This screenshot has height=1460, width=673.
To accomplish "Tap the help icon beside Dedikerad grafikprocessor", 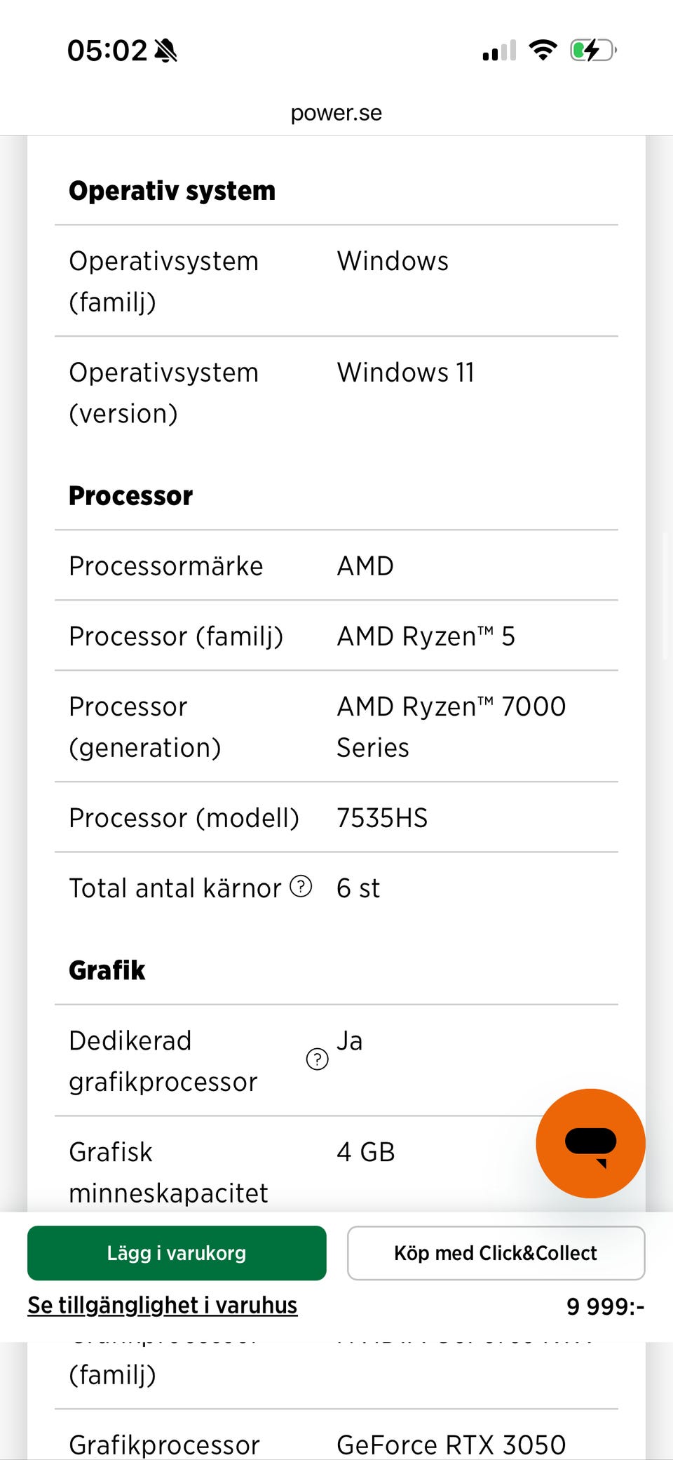I will [317, 1059].
